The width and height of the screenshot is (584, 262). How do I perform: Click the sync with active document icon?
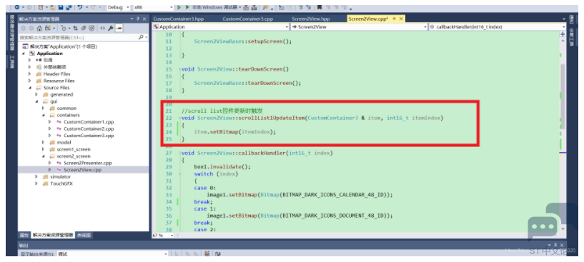coord(75,29)
